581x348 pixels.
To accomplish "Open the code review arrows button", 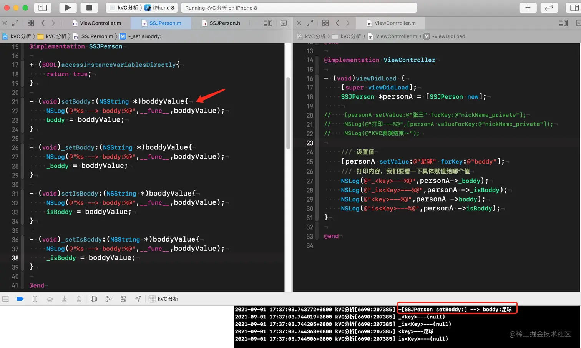I will click(x=549, y=8).
